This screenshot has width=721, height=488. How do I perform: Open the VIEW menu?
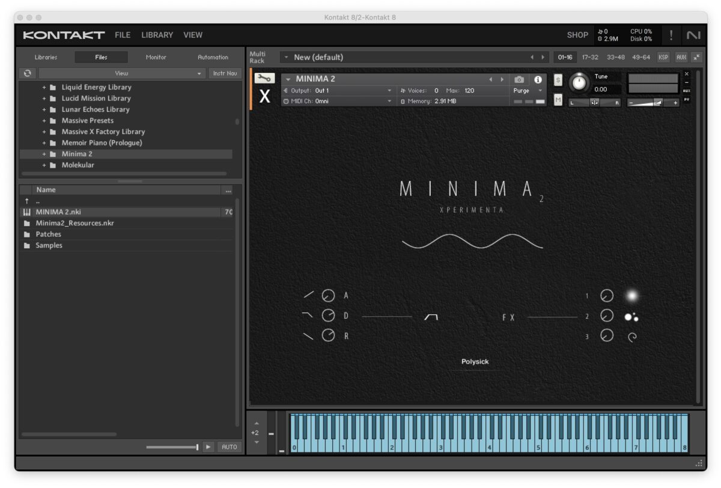[193, 35]
